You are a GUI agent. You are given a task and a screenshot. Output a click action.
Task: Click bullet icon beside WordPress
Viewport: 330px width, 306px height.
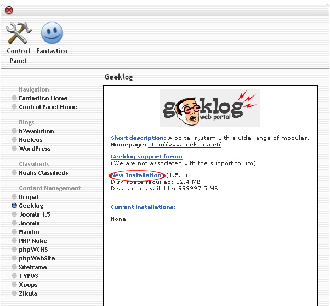pos(14,149)
